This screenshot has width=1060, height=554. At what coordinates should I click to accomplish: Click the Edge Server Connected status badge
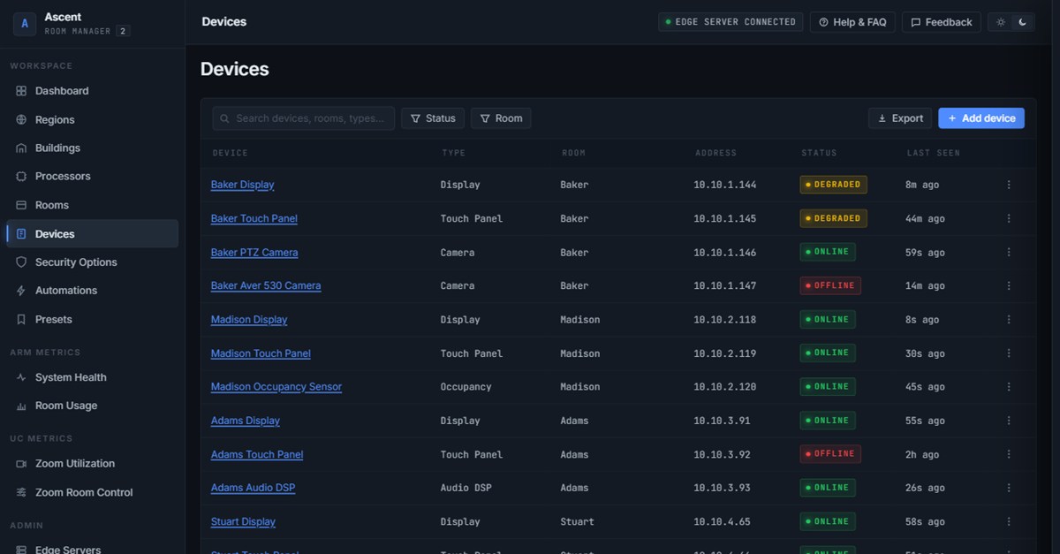(731, 22)
